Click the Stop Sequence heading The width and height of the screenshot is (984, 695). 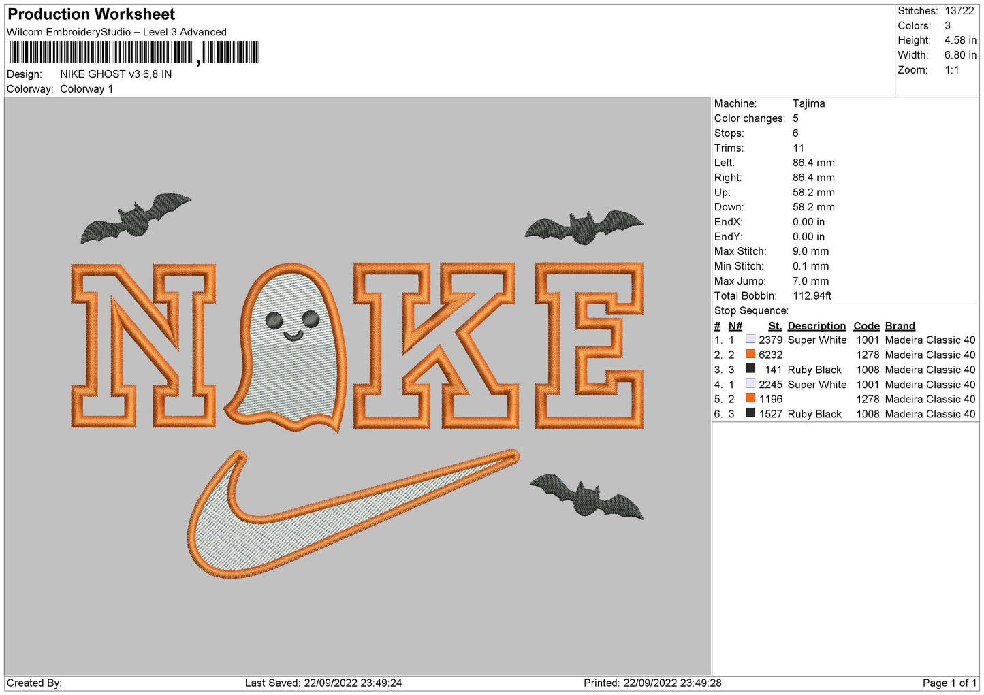tap(750, 311)
